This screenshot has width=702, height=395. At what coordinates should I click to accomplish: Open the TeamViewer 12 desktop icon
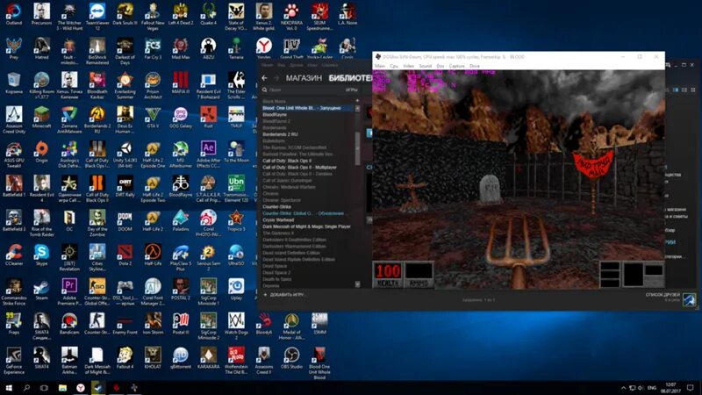click(97, 17)
